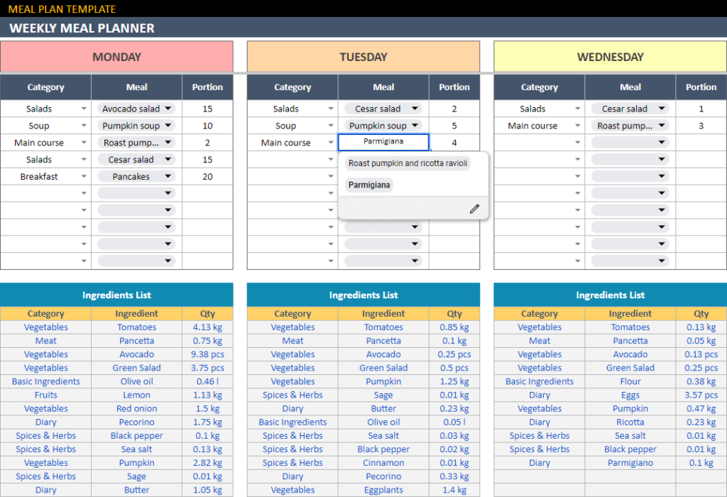The image size is (727, 497).
Task: Click Monday Breakfast category dropdown arrow
Action: (84, 177)
